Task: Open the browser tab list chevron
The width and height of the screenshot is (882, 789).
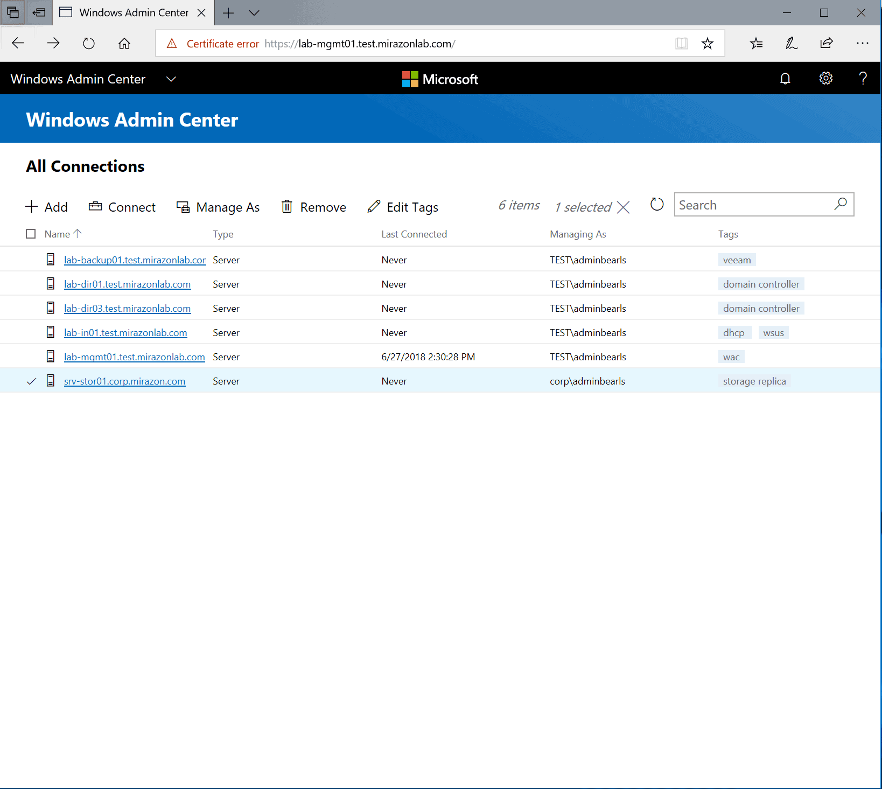Action: click(254, 13)
